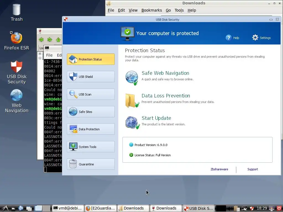
Task: Open File menu in Downloads window
Action: (111, 10)
